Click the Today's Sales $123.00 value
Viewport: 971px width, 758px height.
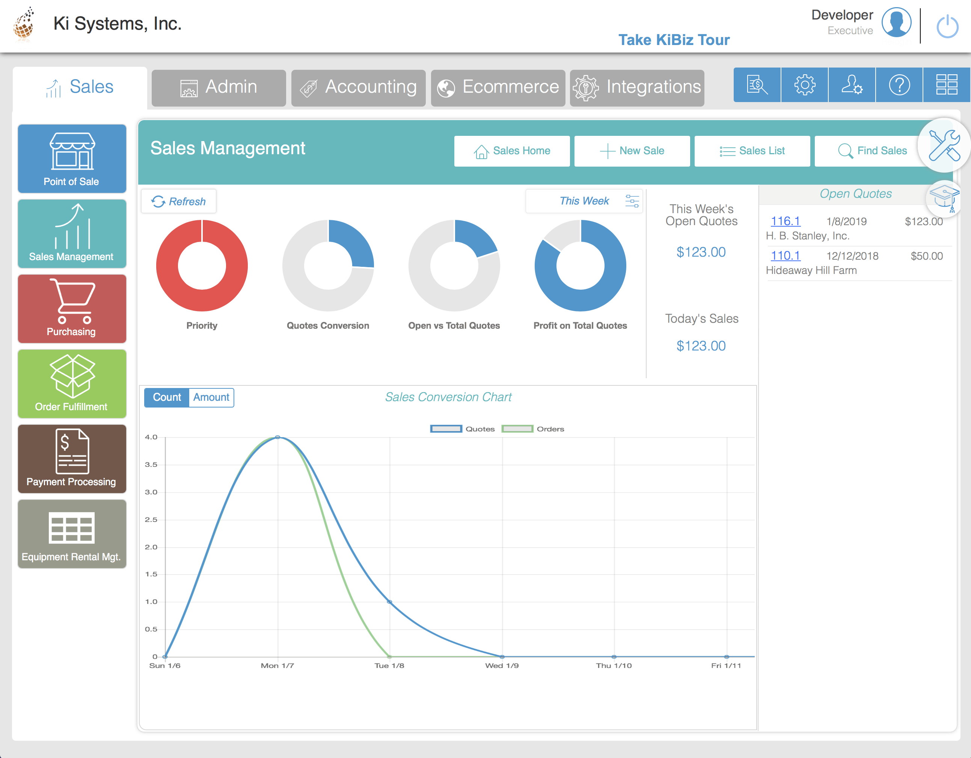tap(701, 346)
